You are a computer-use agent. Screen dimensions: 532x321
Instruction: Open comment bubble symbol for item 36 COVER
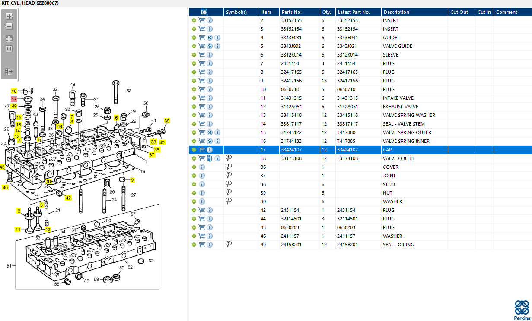[229, 167]
